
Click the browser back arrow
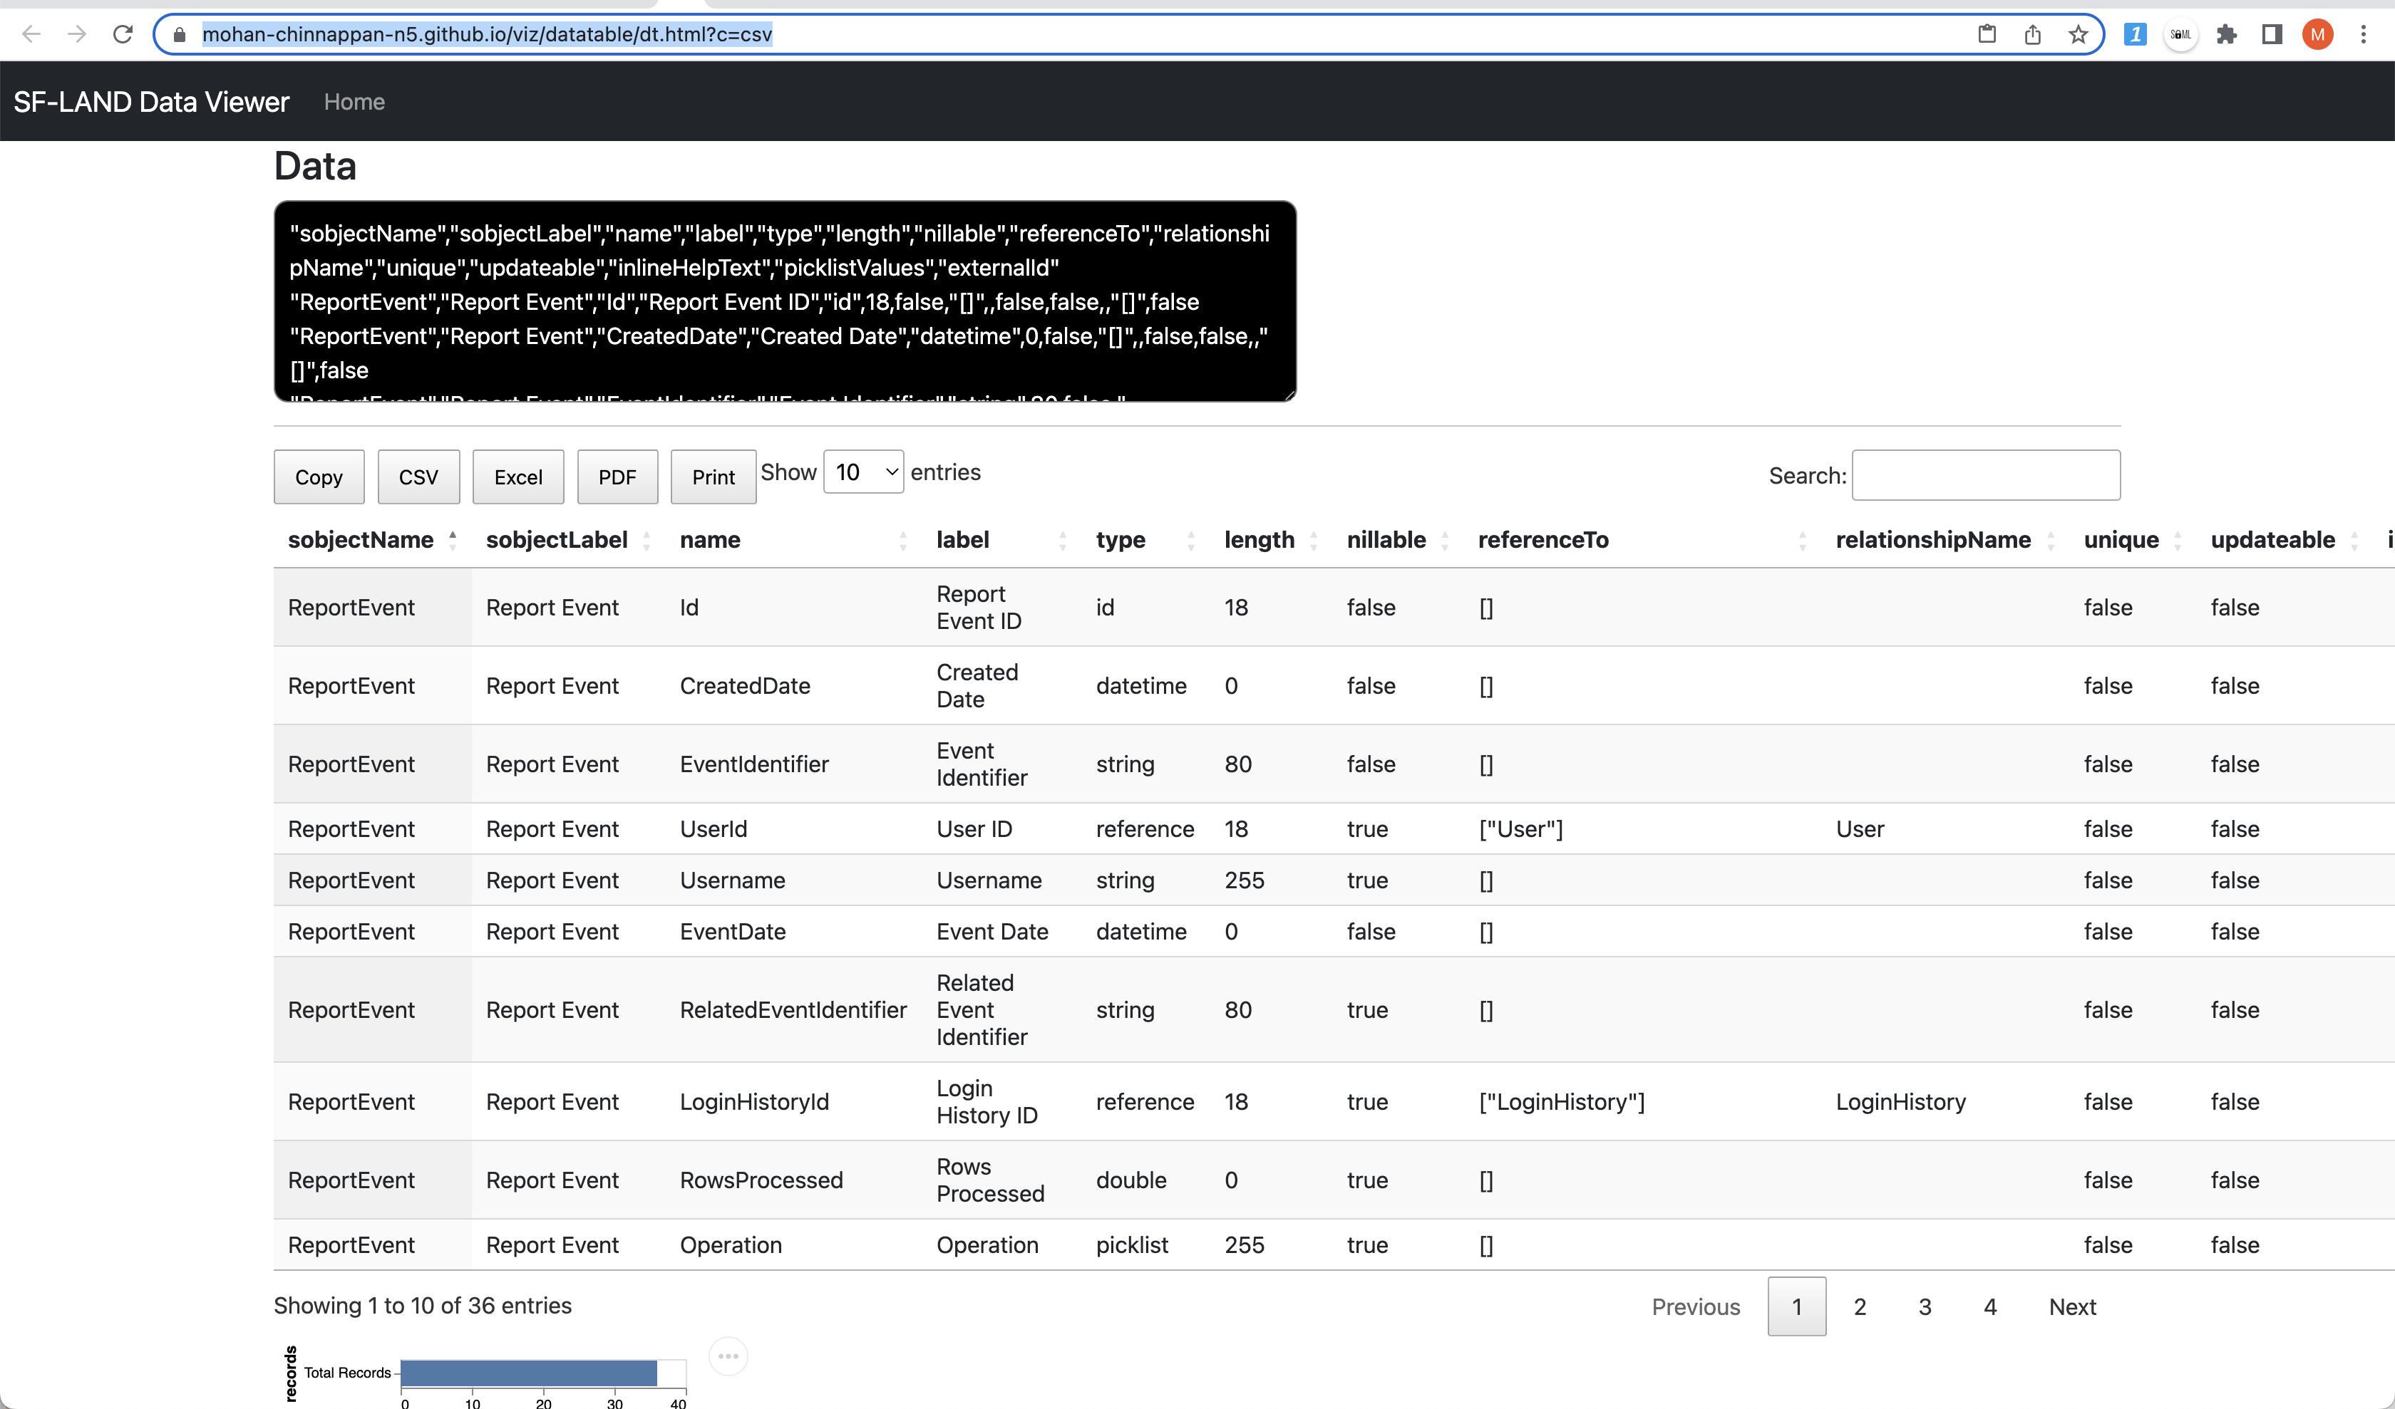coord(31,34)
